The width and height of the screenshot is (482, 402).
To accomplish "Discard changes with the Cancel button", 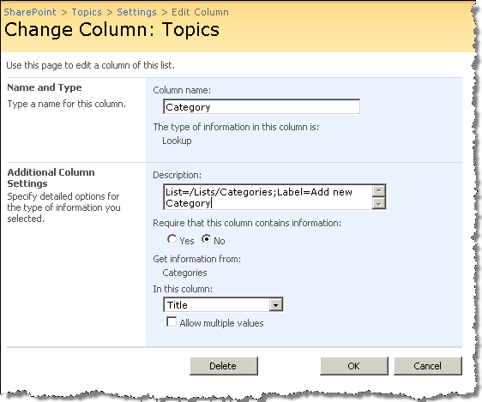I will [x=428, y=366].
